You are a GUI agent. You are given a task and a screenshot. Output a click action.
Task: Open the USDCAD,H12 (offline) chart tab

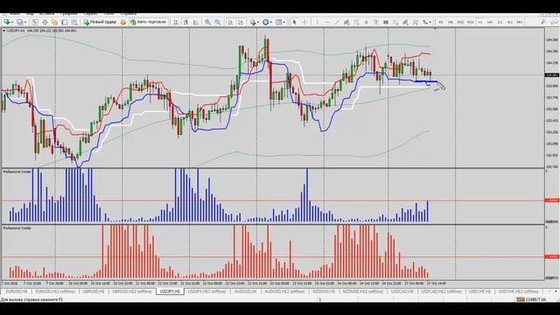click(x=441, y=291)
